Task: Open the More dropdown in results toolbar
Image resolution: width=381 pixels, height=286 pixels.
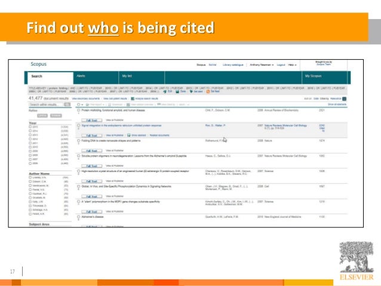Action: 184,104
